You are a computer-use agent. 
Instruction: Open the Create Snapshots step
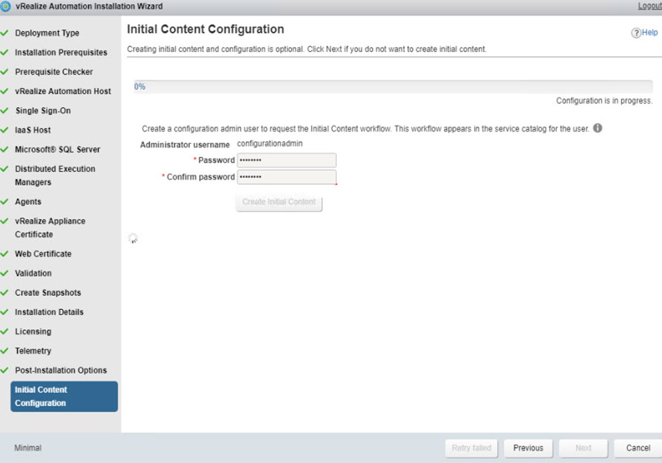tap(48, 293)
